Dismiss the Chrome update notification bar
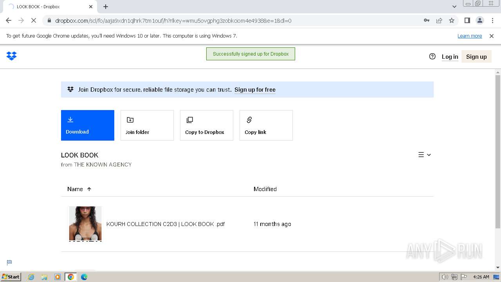Image resolution: width=501 pixels, height=282 pixels. pyautogui.click(x=492, y=36)
